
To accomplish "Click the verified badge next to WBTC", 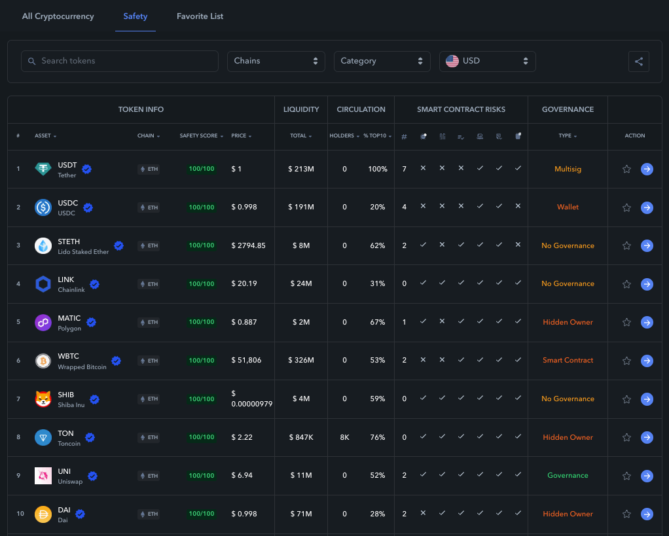I will pyautogui.click(x=116, y=361).
